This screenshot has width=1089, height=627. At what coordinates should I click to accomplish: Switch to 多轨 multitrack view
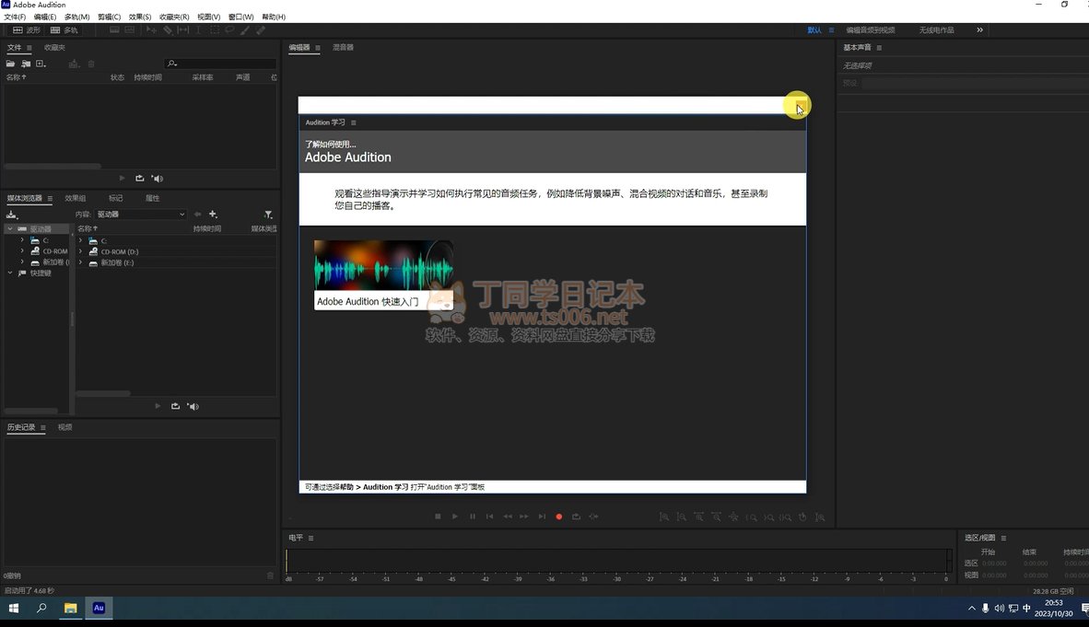[x=64, y=30]
